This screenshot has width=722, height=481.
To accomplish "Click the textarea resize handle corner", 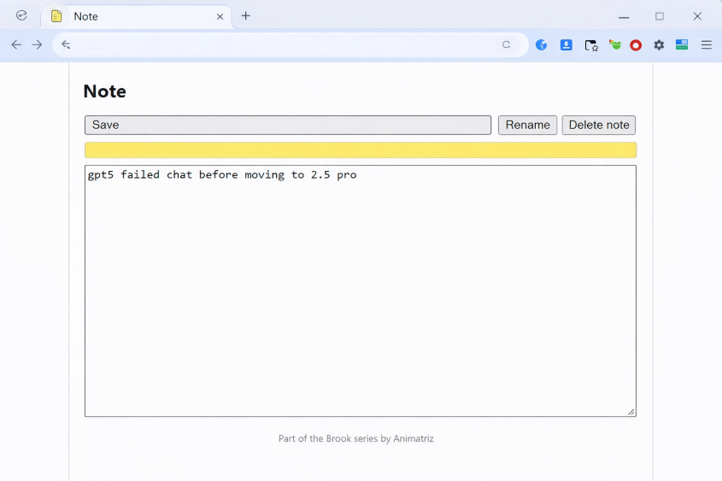I will pyautogui.click(x=631, y=412).
